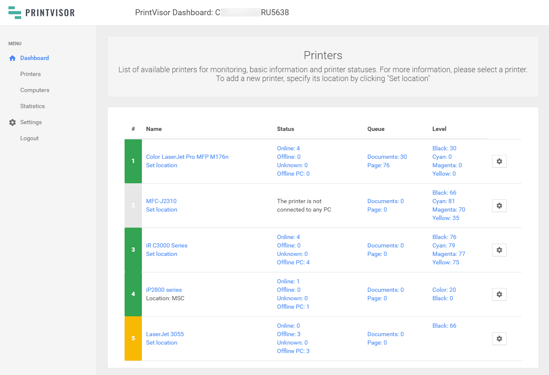This screenshot has width=549, height=375.
Task: Click Logout in the sidebar
Action: click(x=30, y=139)
